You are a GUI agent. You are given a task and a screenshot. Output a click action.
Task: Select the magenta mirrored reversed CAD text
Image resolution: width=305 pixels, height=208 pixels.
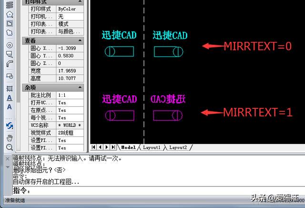click(168, 99)
